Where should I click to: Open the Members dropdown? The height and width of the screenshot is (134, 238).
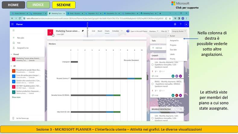[x=154, y=31]
